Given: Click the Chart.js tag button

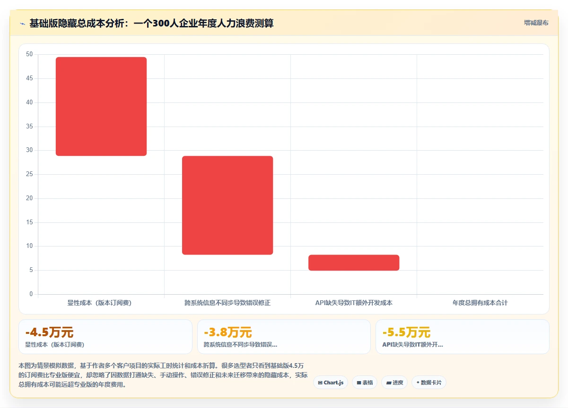Looking at the screenshot, I should coord(331,382).
